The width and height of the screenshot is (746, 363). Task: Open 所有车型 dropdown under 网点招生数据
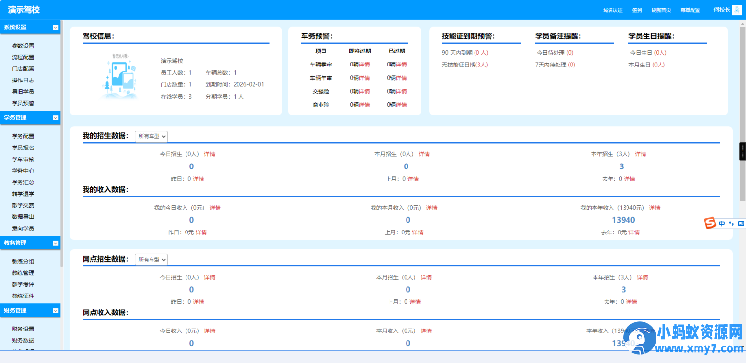151,260
